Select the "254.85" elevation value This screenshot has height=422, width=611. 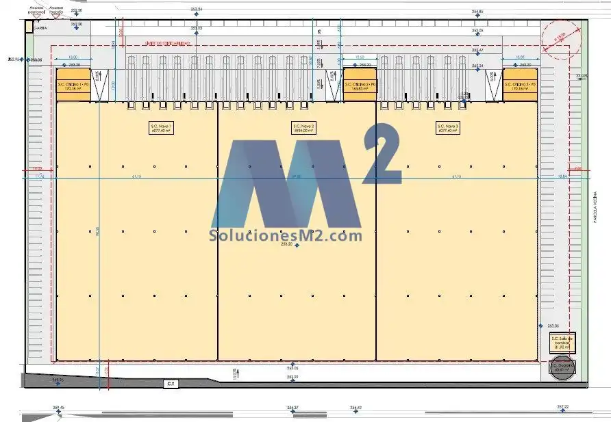tap(477, 12)
